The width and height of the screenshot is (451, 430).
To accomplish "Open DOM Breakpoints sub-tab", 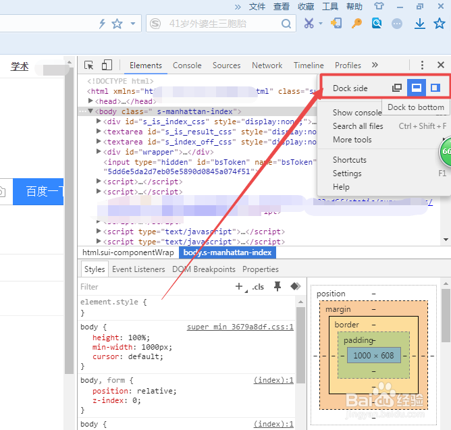I will click(x=204, y=269).
